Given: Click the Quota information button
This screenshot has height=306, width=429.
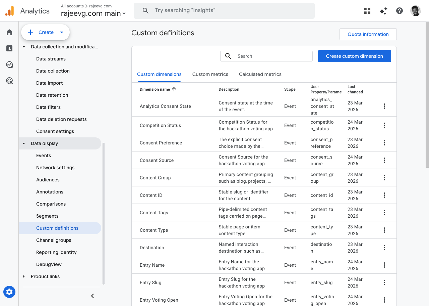Looking at the screenshot, I should 368,34.
